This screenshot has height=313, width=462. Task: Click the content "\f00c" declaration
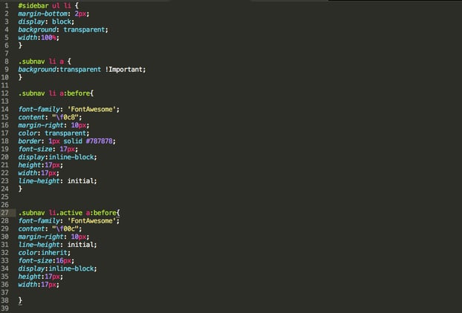pyautogui.click(x=50, y=228)
